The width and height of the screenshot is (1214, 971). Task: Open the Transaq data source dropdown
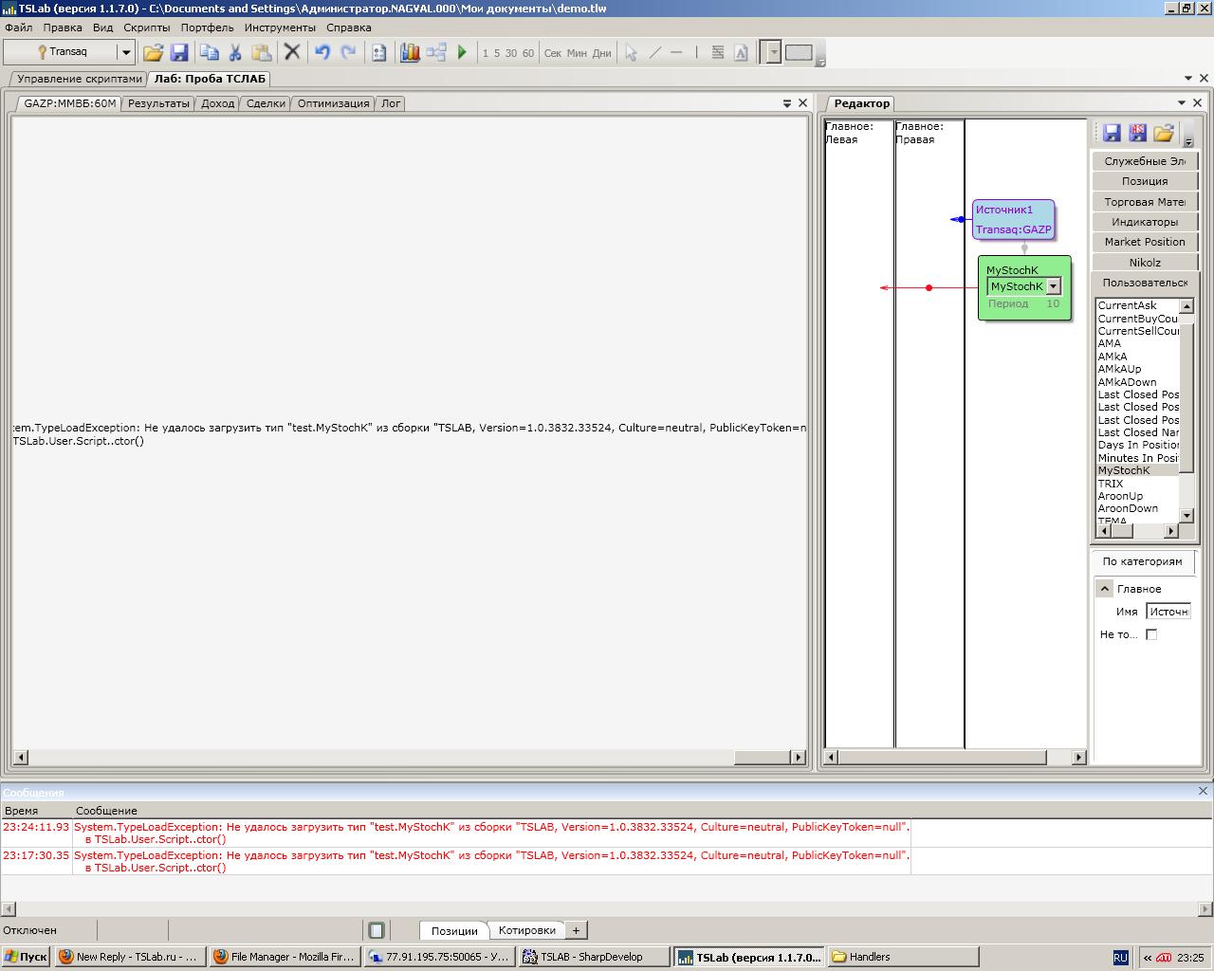pos(125,53)
